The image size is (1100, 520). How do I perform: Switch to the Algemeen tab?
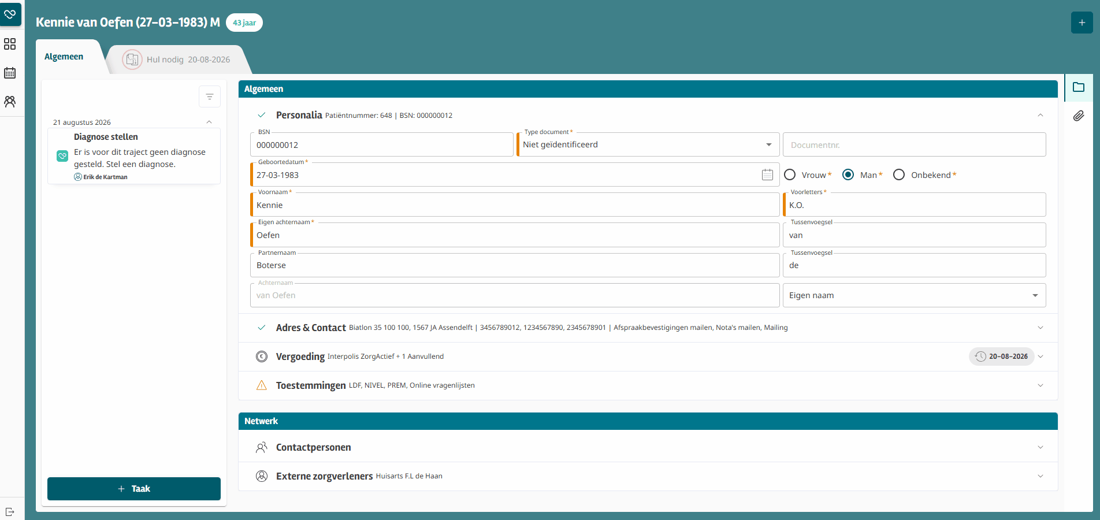[64, 57]
